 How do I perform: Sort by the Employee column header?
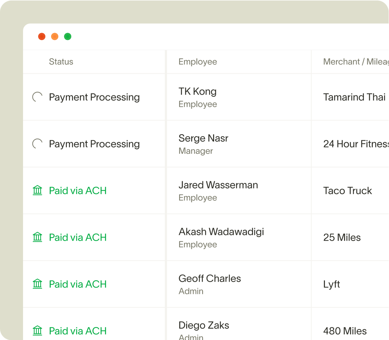pyautogui.click(x=198, y=62)
